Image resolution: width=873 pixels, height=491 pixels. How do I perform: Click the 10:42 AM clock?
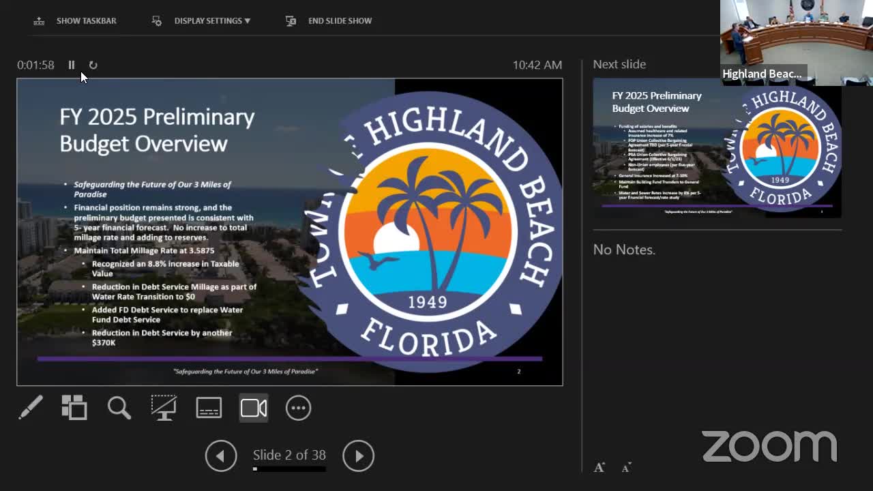point(537,65)
